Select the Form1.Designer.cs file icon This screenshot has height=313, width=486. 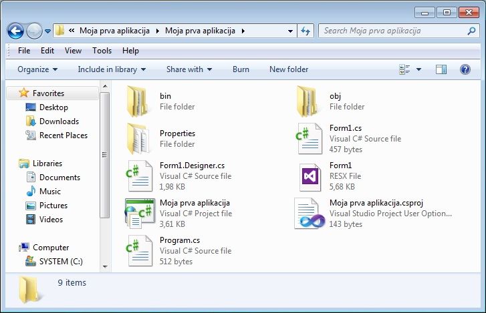(139, 176)
